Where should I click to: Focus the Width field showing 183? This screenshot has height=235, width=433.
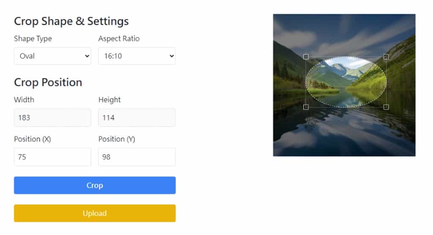52,118
